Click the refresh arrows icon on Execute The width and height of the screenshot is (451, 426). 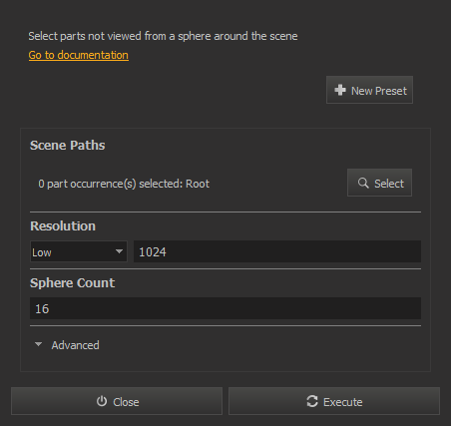click(x=312, y=401)
